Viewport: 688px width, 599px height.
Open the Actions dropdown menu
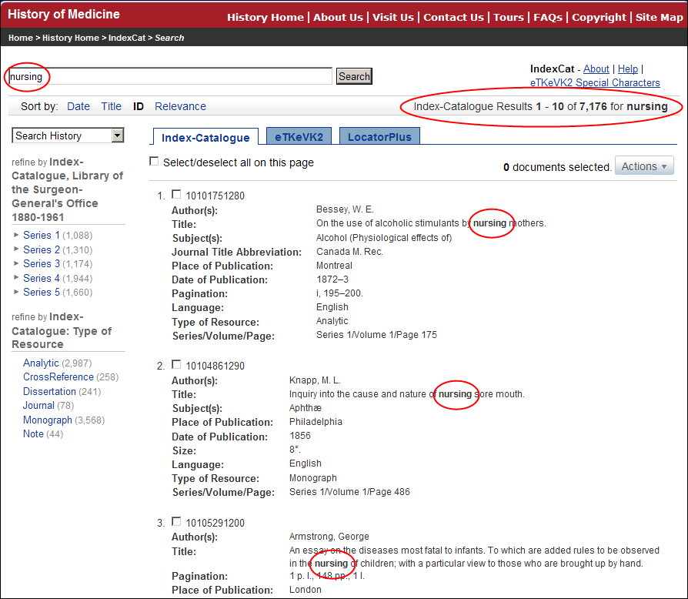[x=644, y=166]
